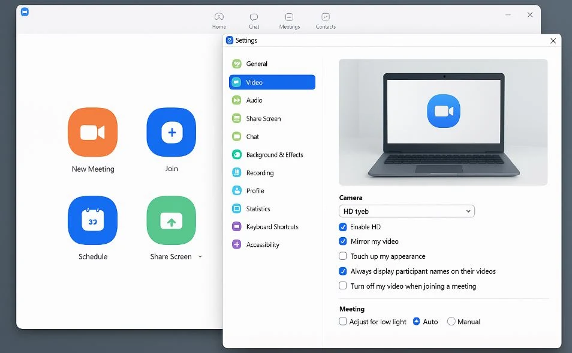572x353 pixels.
Task: Open the Keyboard Shortcuts settings label
Action: [x=272, y=226]
